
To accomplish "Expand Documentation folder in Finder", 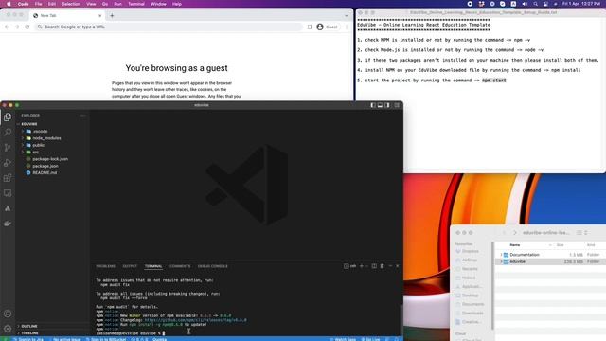I will pyautogui.click(x=501, y=255).
